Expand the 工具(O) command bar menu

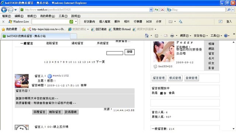(x=216, y=36)
